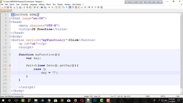The height and width of the screenshot is (103, 183).
Task: Open the Settings menu
Action: (x=41, y=4)
